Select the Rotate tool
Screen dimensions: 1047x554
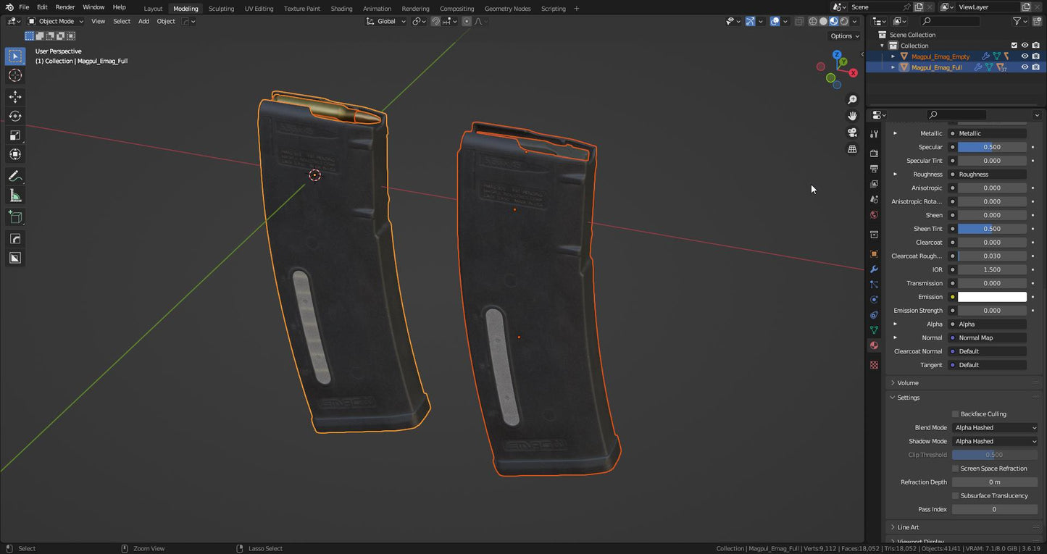point(15,116)
